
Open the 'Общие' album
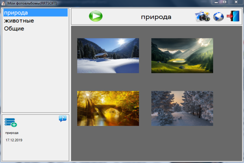[14, 29]
